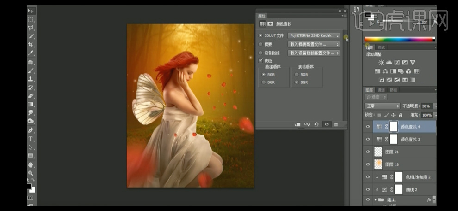Add a Vibrance adjustment
Image resolution: width=458 pixels, height=211 pixels.
pyautogui.click(x=413, y=62)
